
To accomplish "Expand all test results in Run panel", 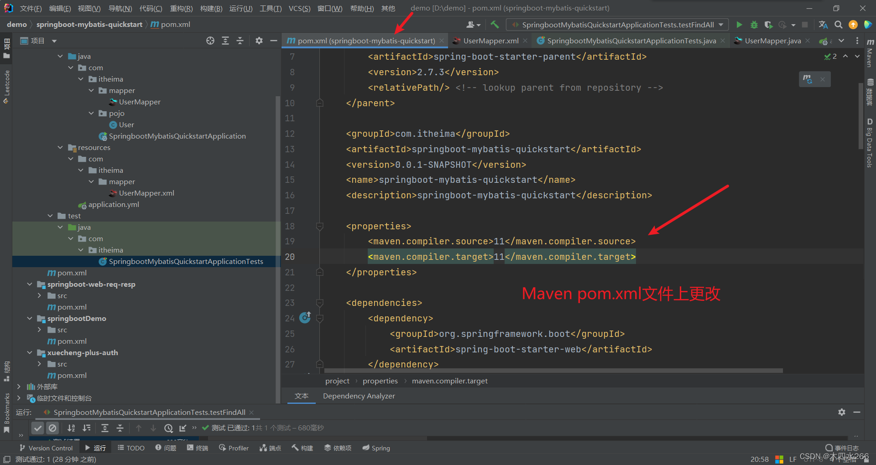I will 105,428.
